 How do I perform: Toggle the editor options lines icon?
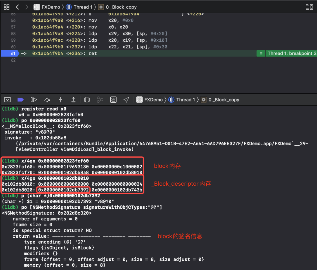click(x=309, y=7)
